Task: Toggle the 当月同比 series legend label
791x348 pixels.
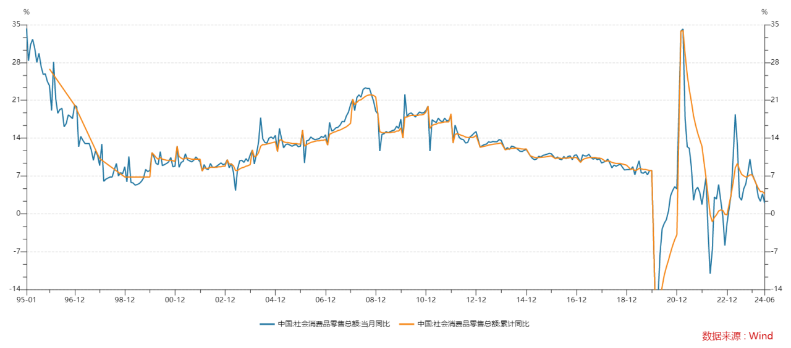Action: (334, 323)
